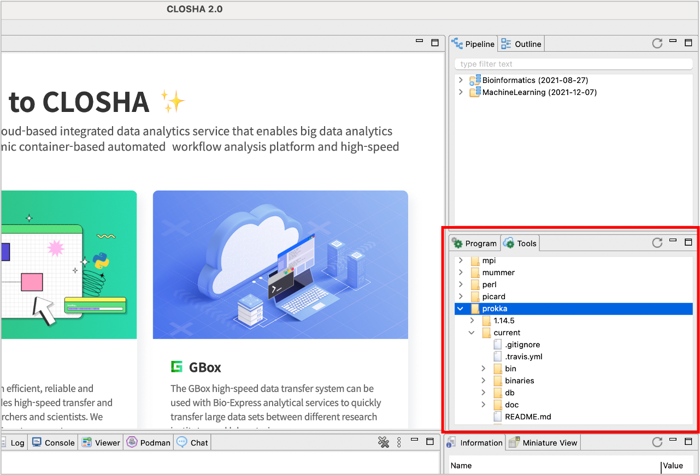Select the mummer tool row
The image size is (700, 475).
[574, 272]
